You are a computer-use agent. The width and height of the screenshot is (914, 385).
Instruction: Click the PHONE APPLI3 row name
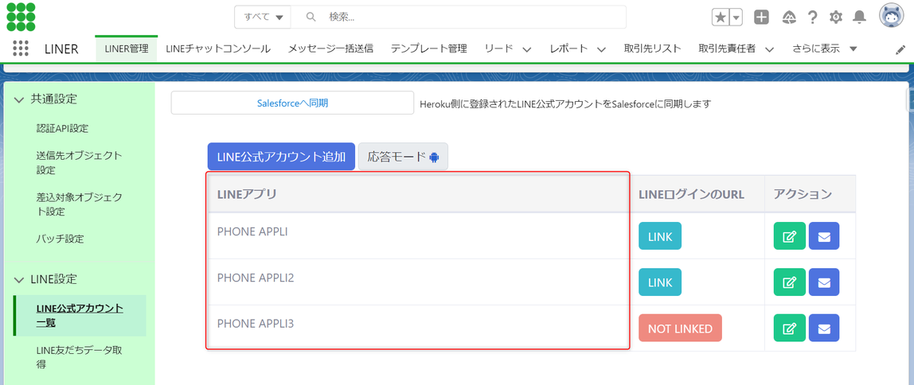click(255, 323)
